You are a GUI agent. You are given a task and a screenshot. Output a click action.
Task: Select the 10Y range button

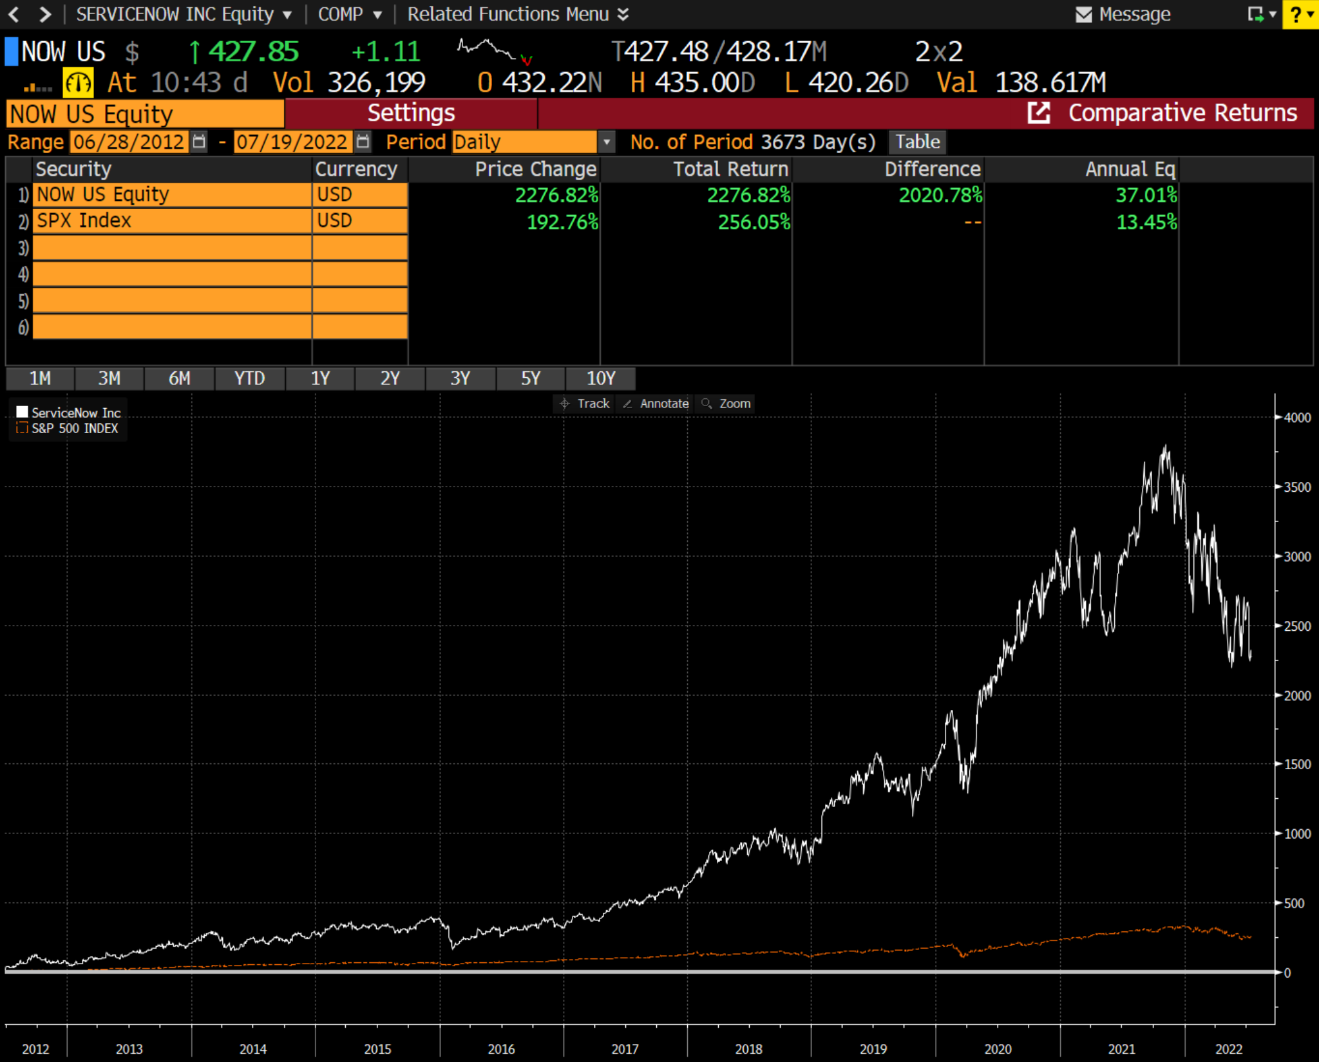(x=601, y=378)
